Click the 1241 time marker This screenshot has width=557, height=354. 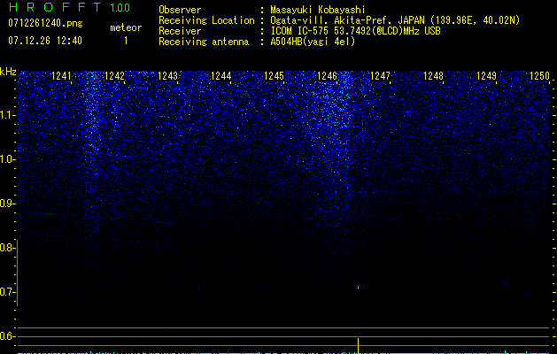click(x=61, y=76)
